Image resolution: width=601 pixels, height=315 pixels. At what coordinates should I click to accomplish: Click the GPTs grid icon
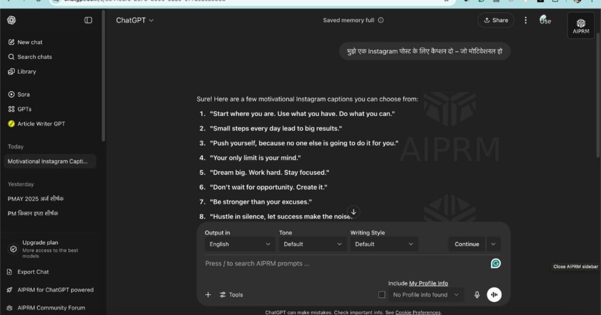click(12, 109)
